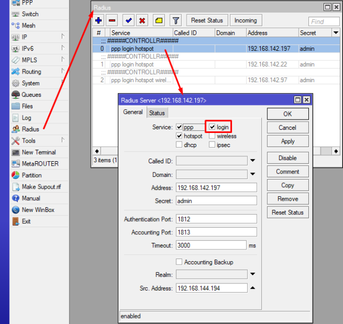343x324 pixels.
Task: Click the Apply button
Action: pos(288,141)
